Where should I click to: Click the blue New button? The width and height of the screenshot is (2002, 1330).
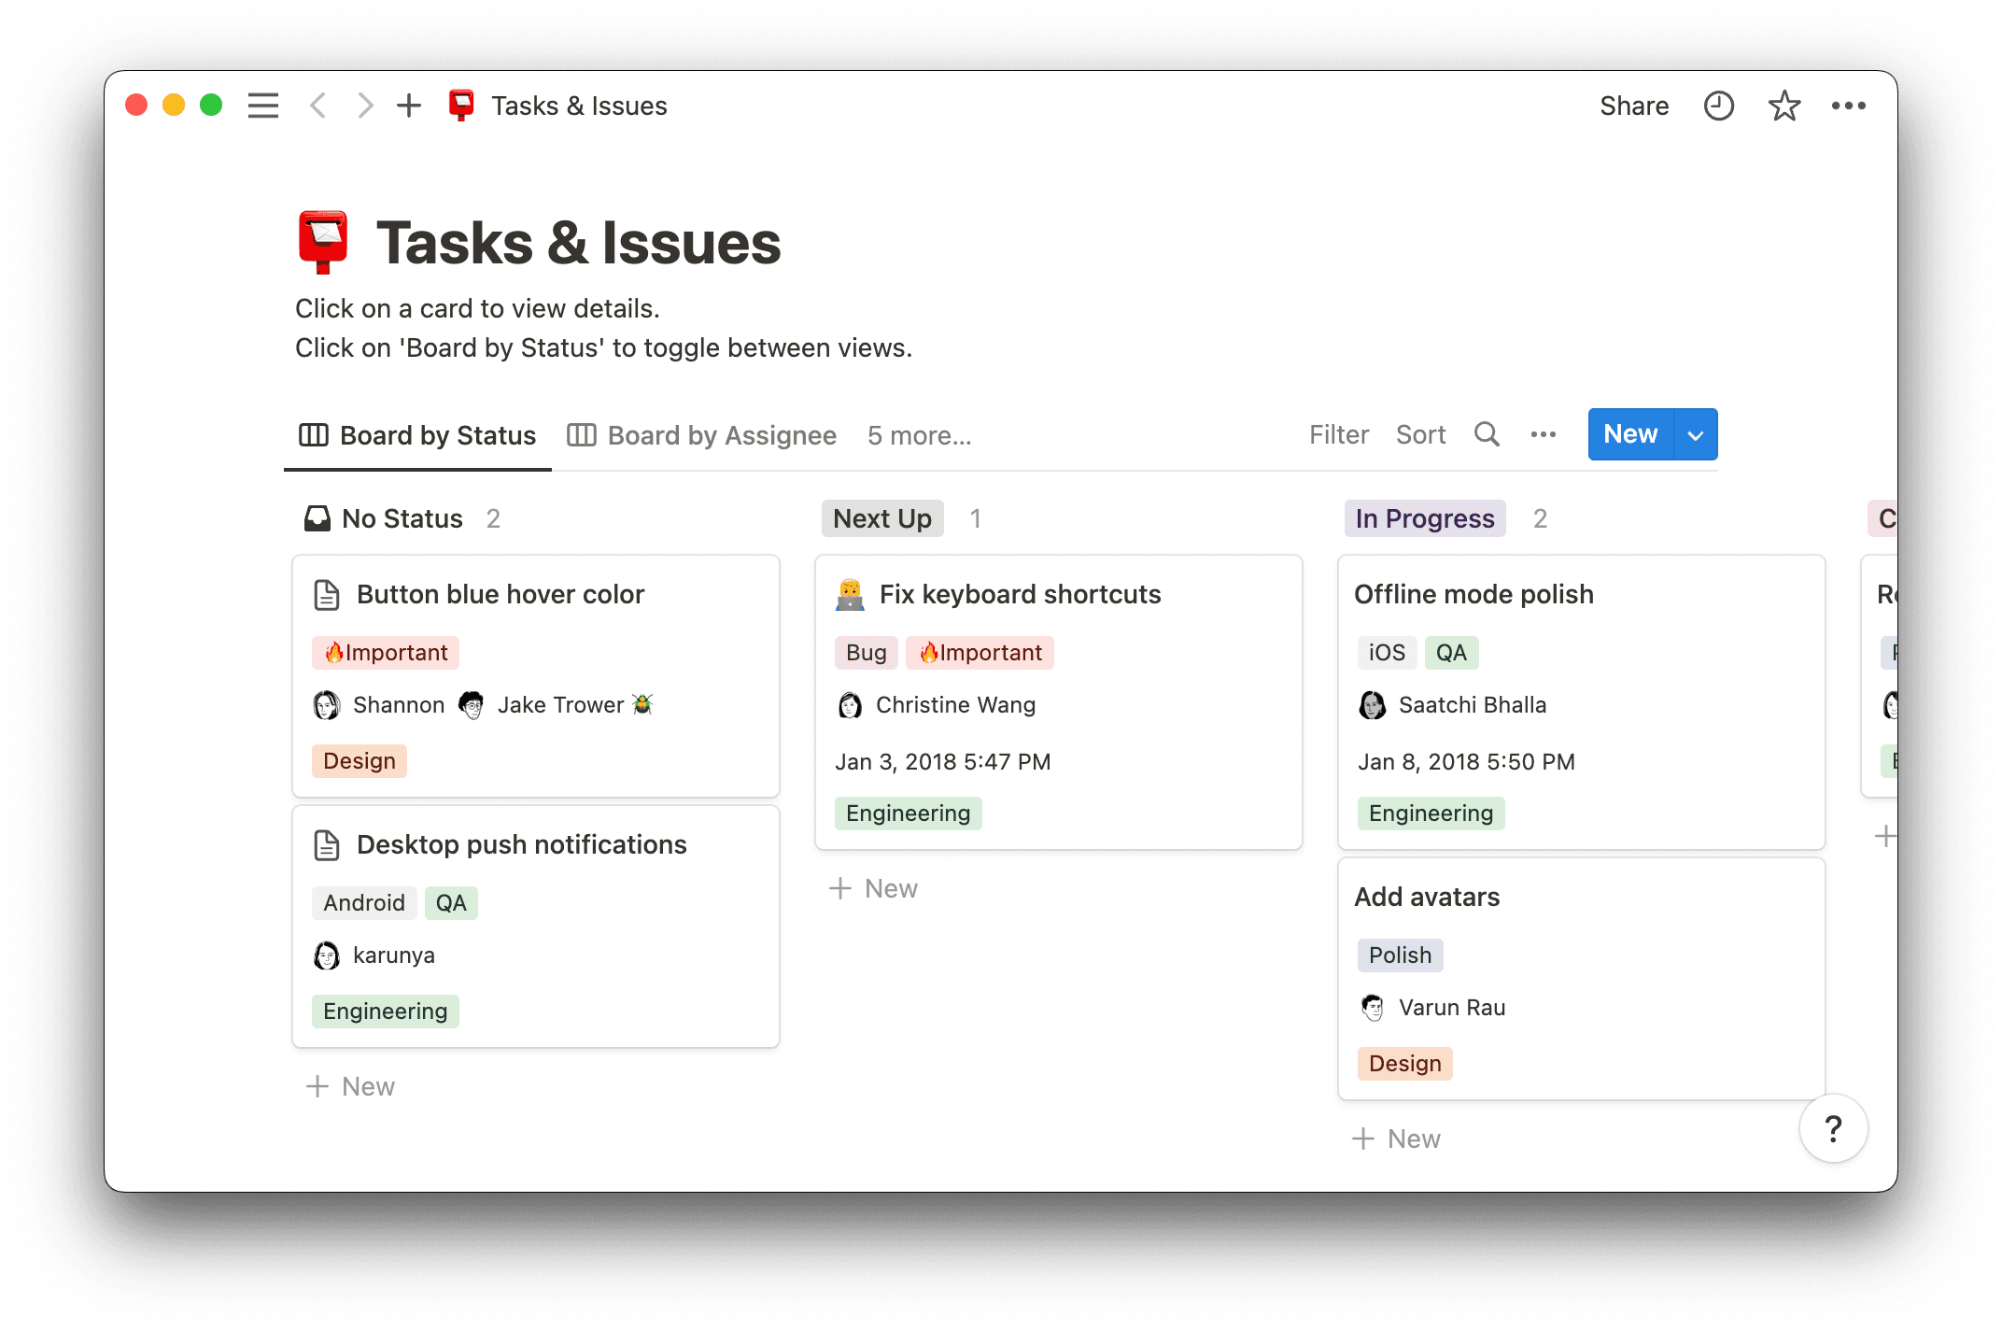pos(1629,433)
